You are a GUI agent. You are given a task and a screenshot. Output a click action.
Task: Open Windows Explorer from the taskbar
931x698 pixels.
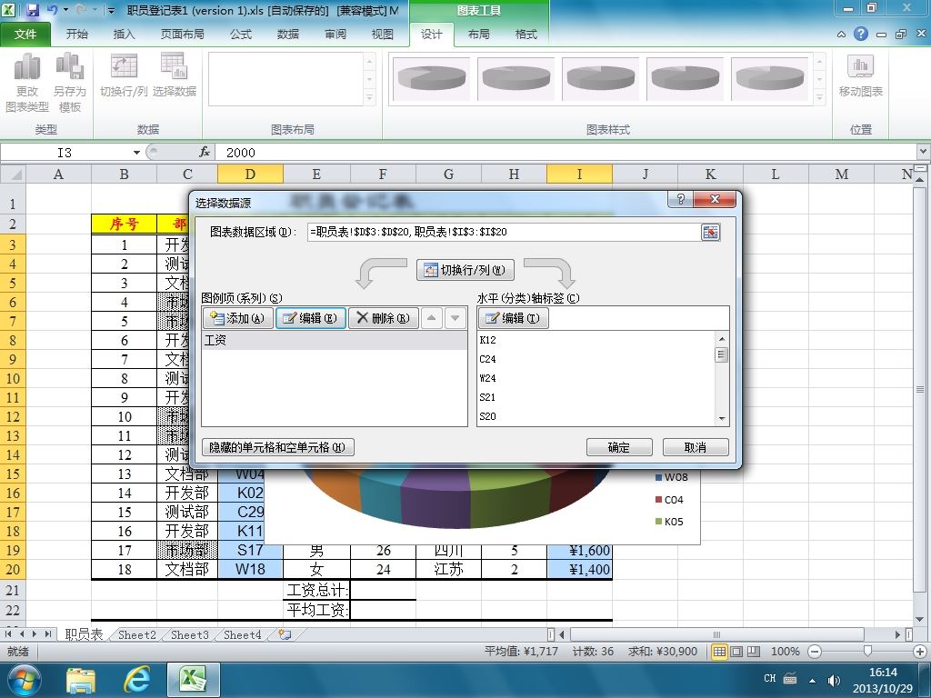(x=80, y=680)
